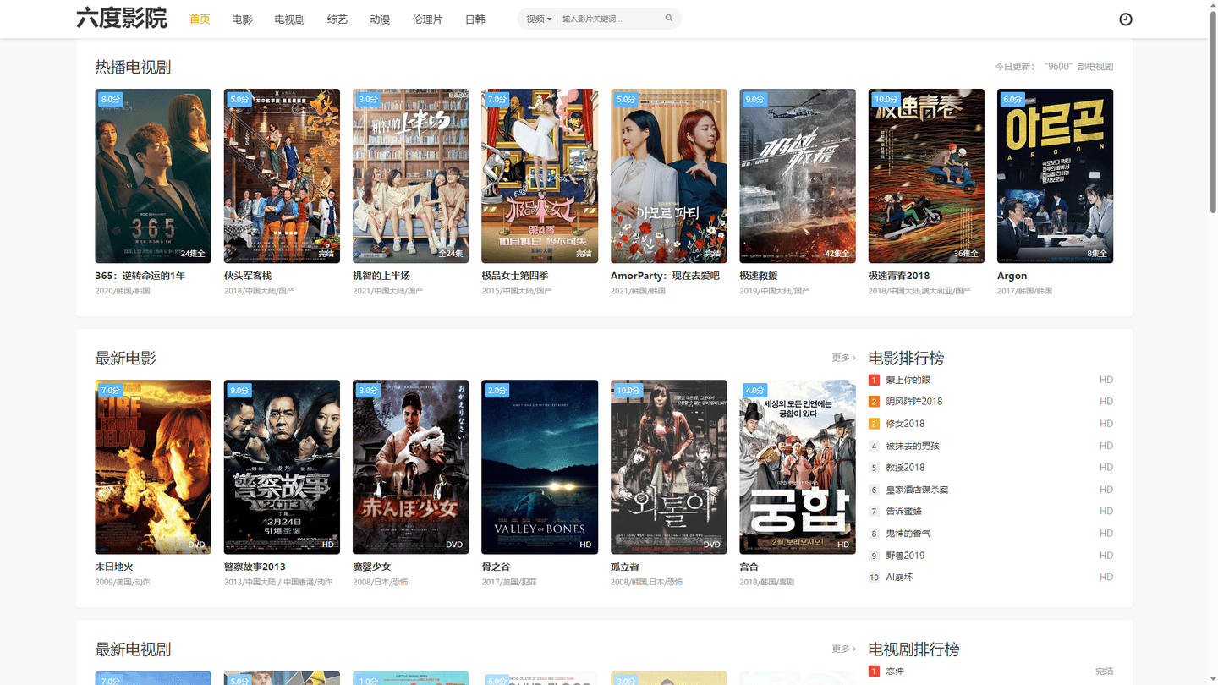Click the 六度影院 site logo
This screenshot has width=1218, height=685.
point(122,19)
